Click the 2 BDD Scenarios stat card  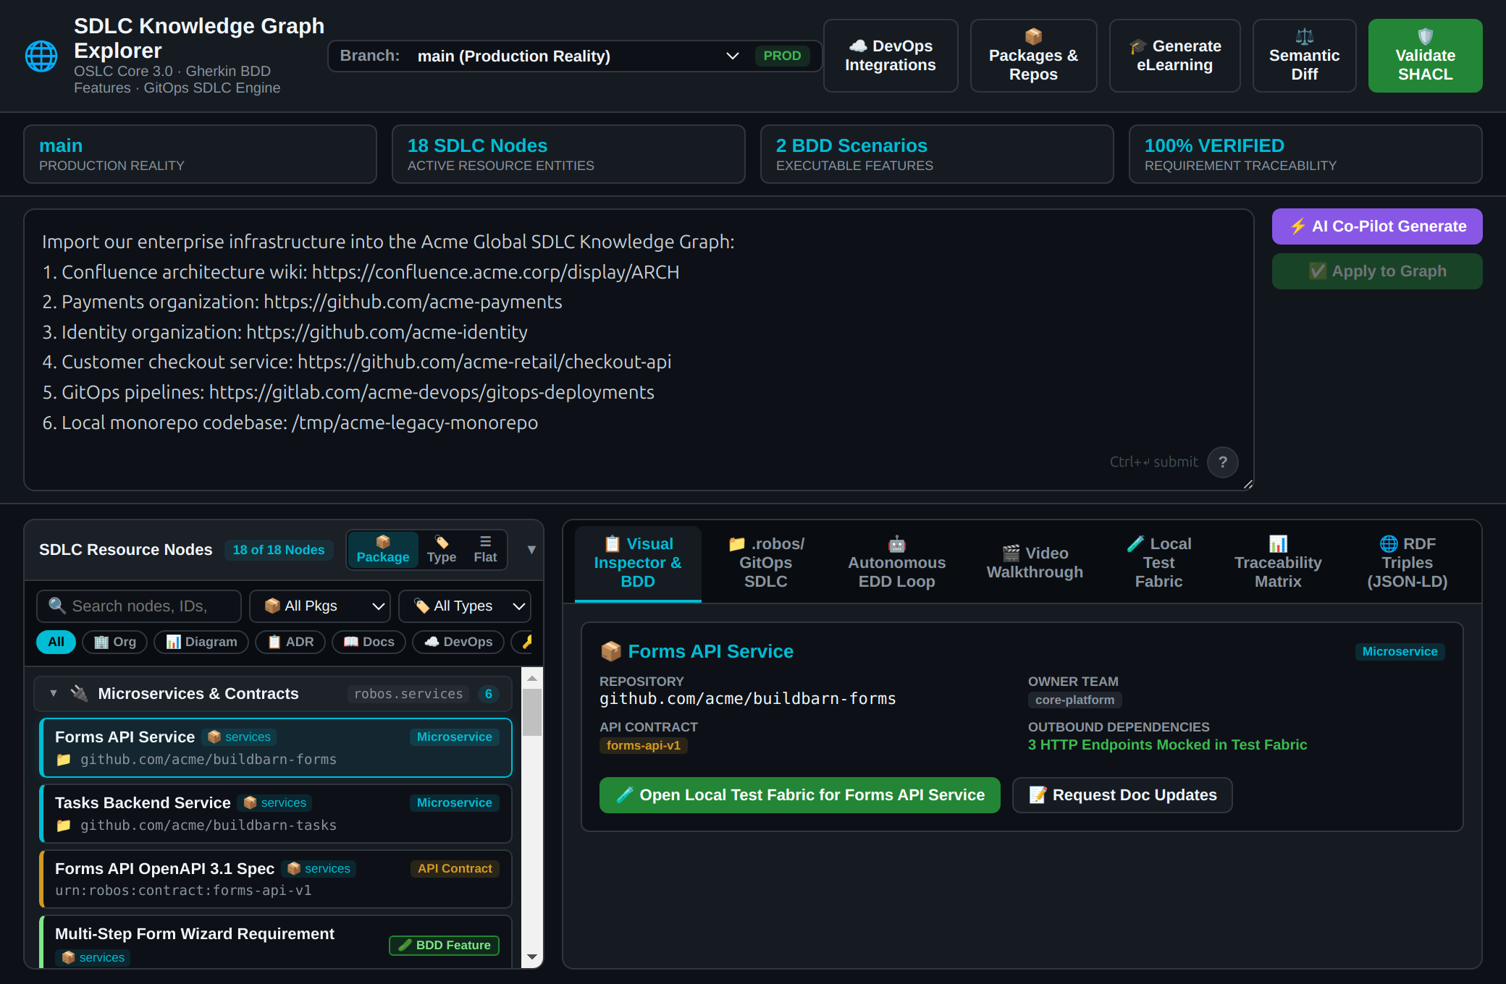pyautogui.click(x=937, y=154)
